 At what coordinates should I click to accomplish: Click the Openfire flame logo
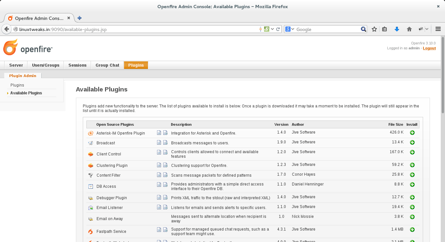10,47
